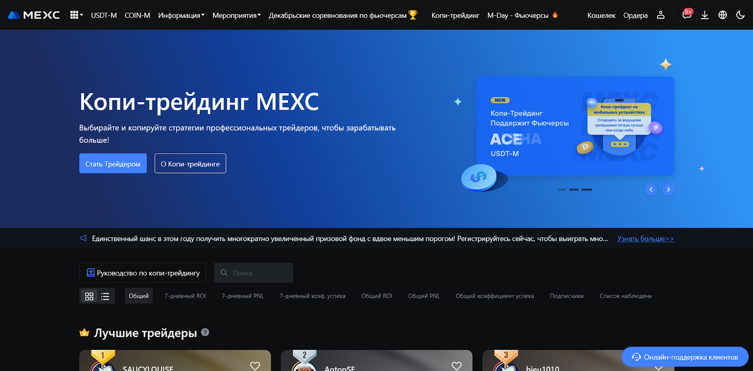Open notifications with 9+ badge
The image size is (753, 371).
pyautogui.click(x=687, y=14)
